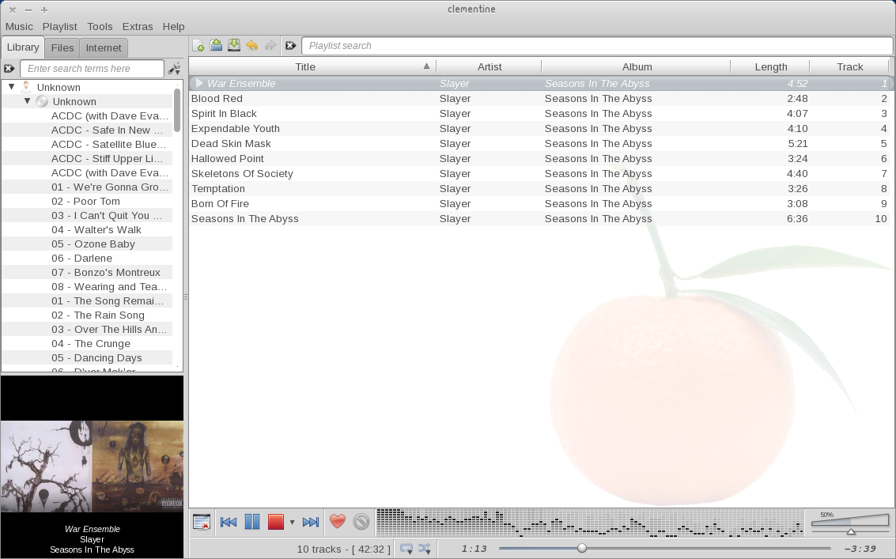Undo the last playlist change

(x=251, y=46)
